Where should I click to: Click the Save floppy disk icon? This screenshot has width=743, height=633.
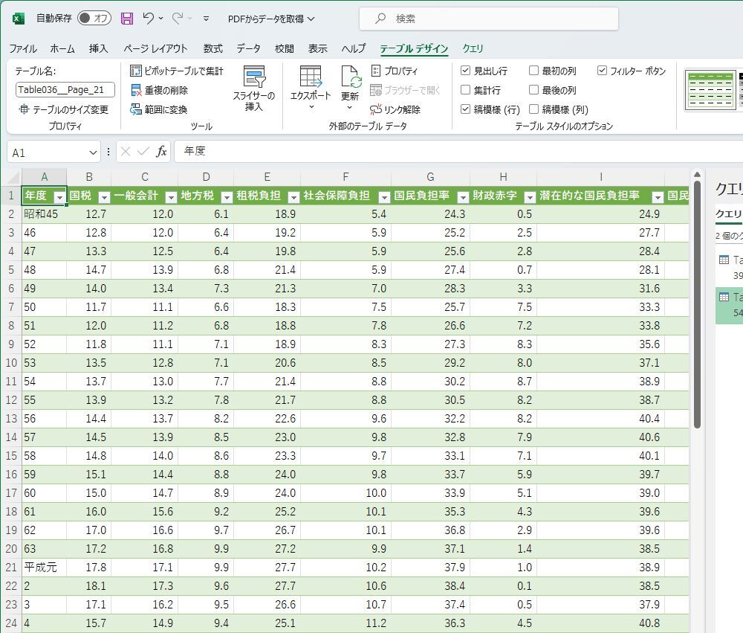coord(127,19)
